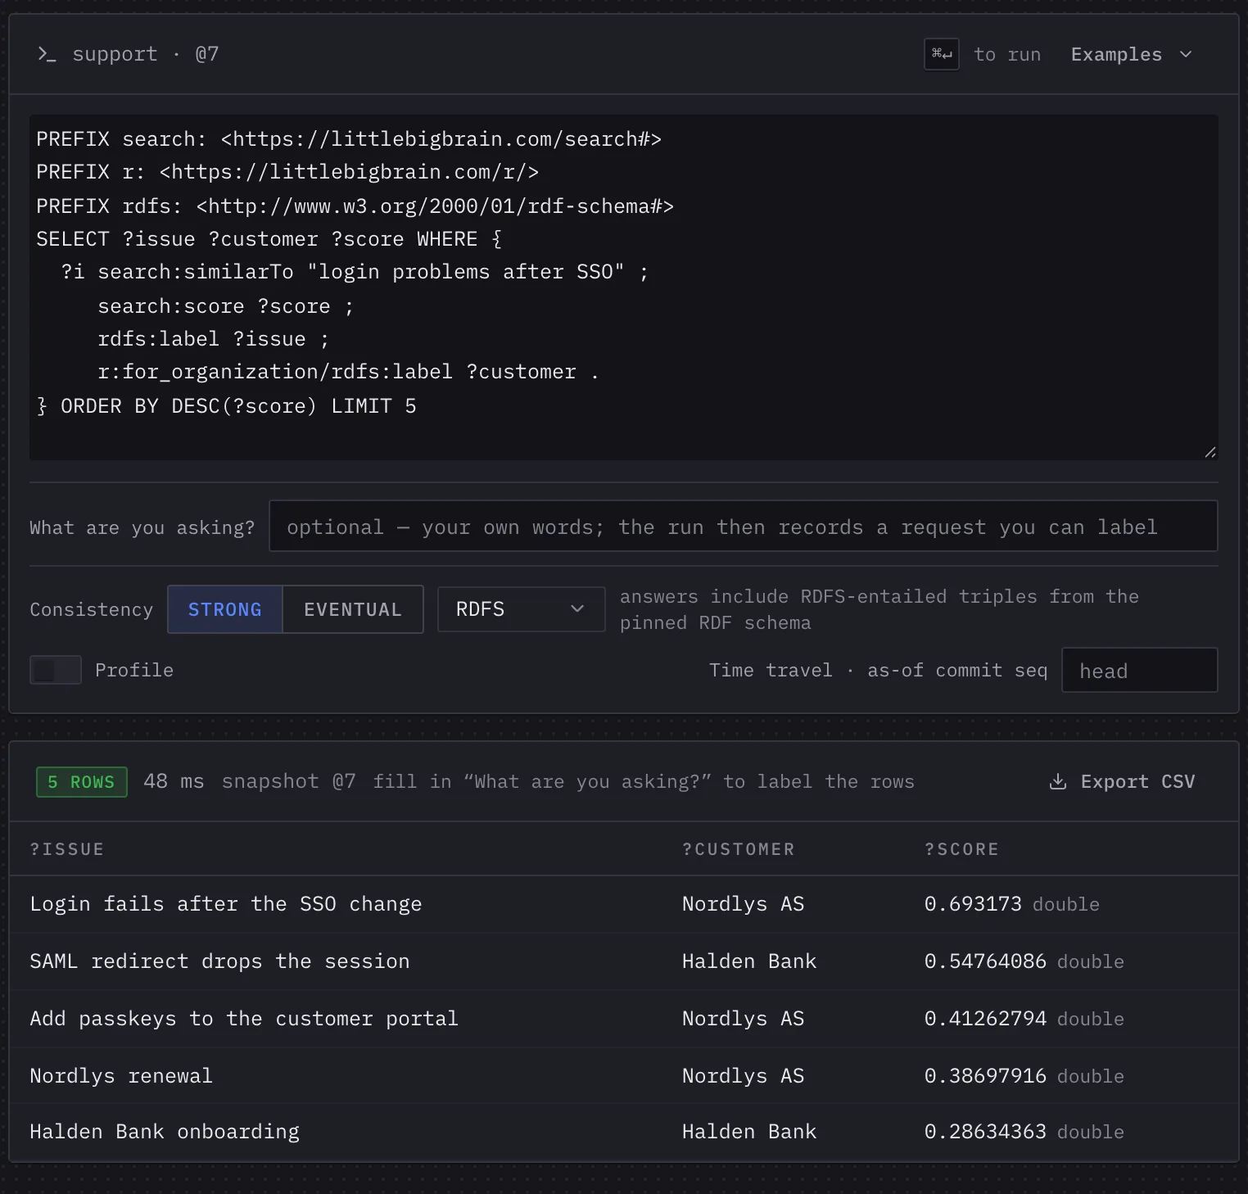The image size is (1248, 1194).
Task: Click the download icon beside Export CSV
Action: coord(1058,781)
